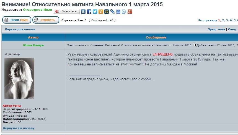The height and width of the screenshot is (135, 238).
Task: Share via the light-blue flower icon
Action: [124, 12]
